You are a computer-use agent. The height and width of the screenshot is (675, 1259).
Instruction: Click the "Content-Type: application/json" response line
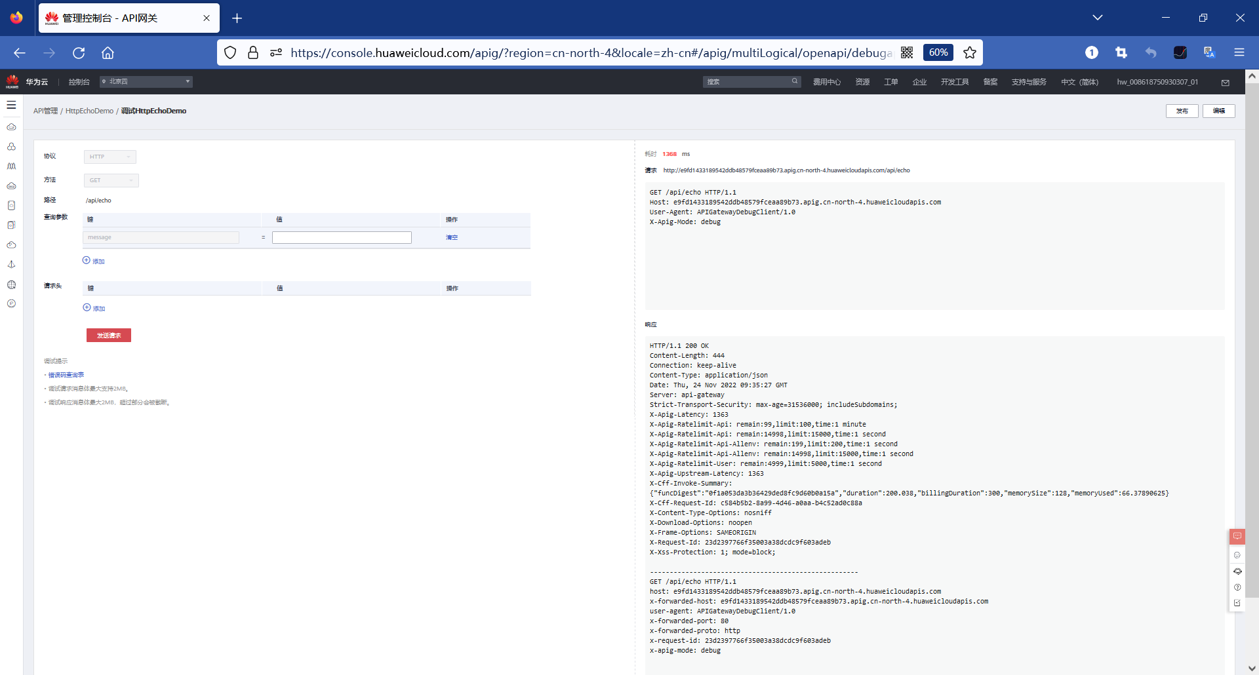click(x=709, y=376)
